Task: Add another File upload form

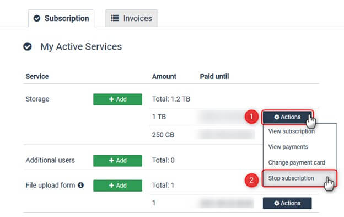Action: (x=117, y=186)
